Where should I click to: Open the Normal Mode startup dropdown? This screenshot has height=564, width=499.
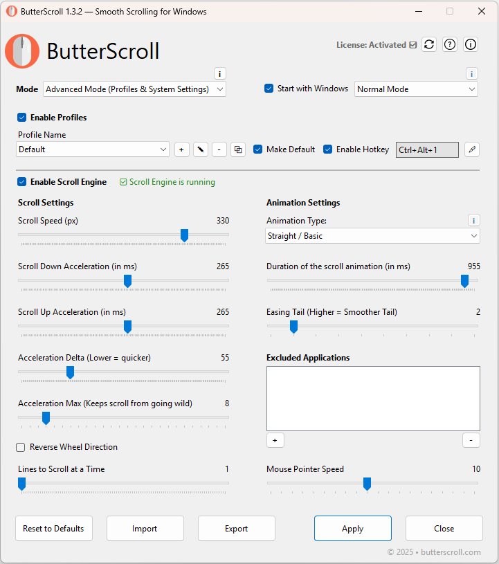click(x=416, y=89)
